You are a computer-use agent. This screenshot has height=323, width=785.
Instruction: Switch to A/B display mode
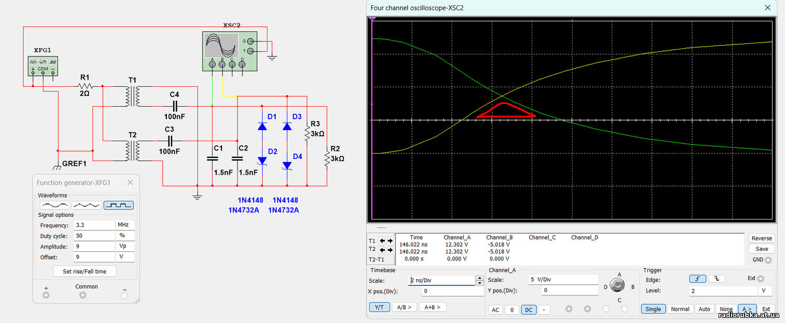tap(405, 307)
